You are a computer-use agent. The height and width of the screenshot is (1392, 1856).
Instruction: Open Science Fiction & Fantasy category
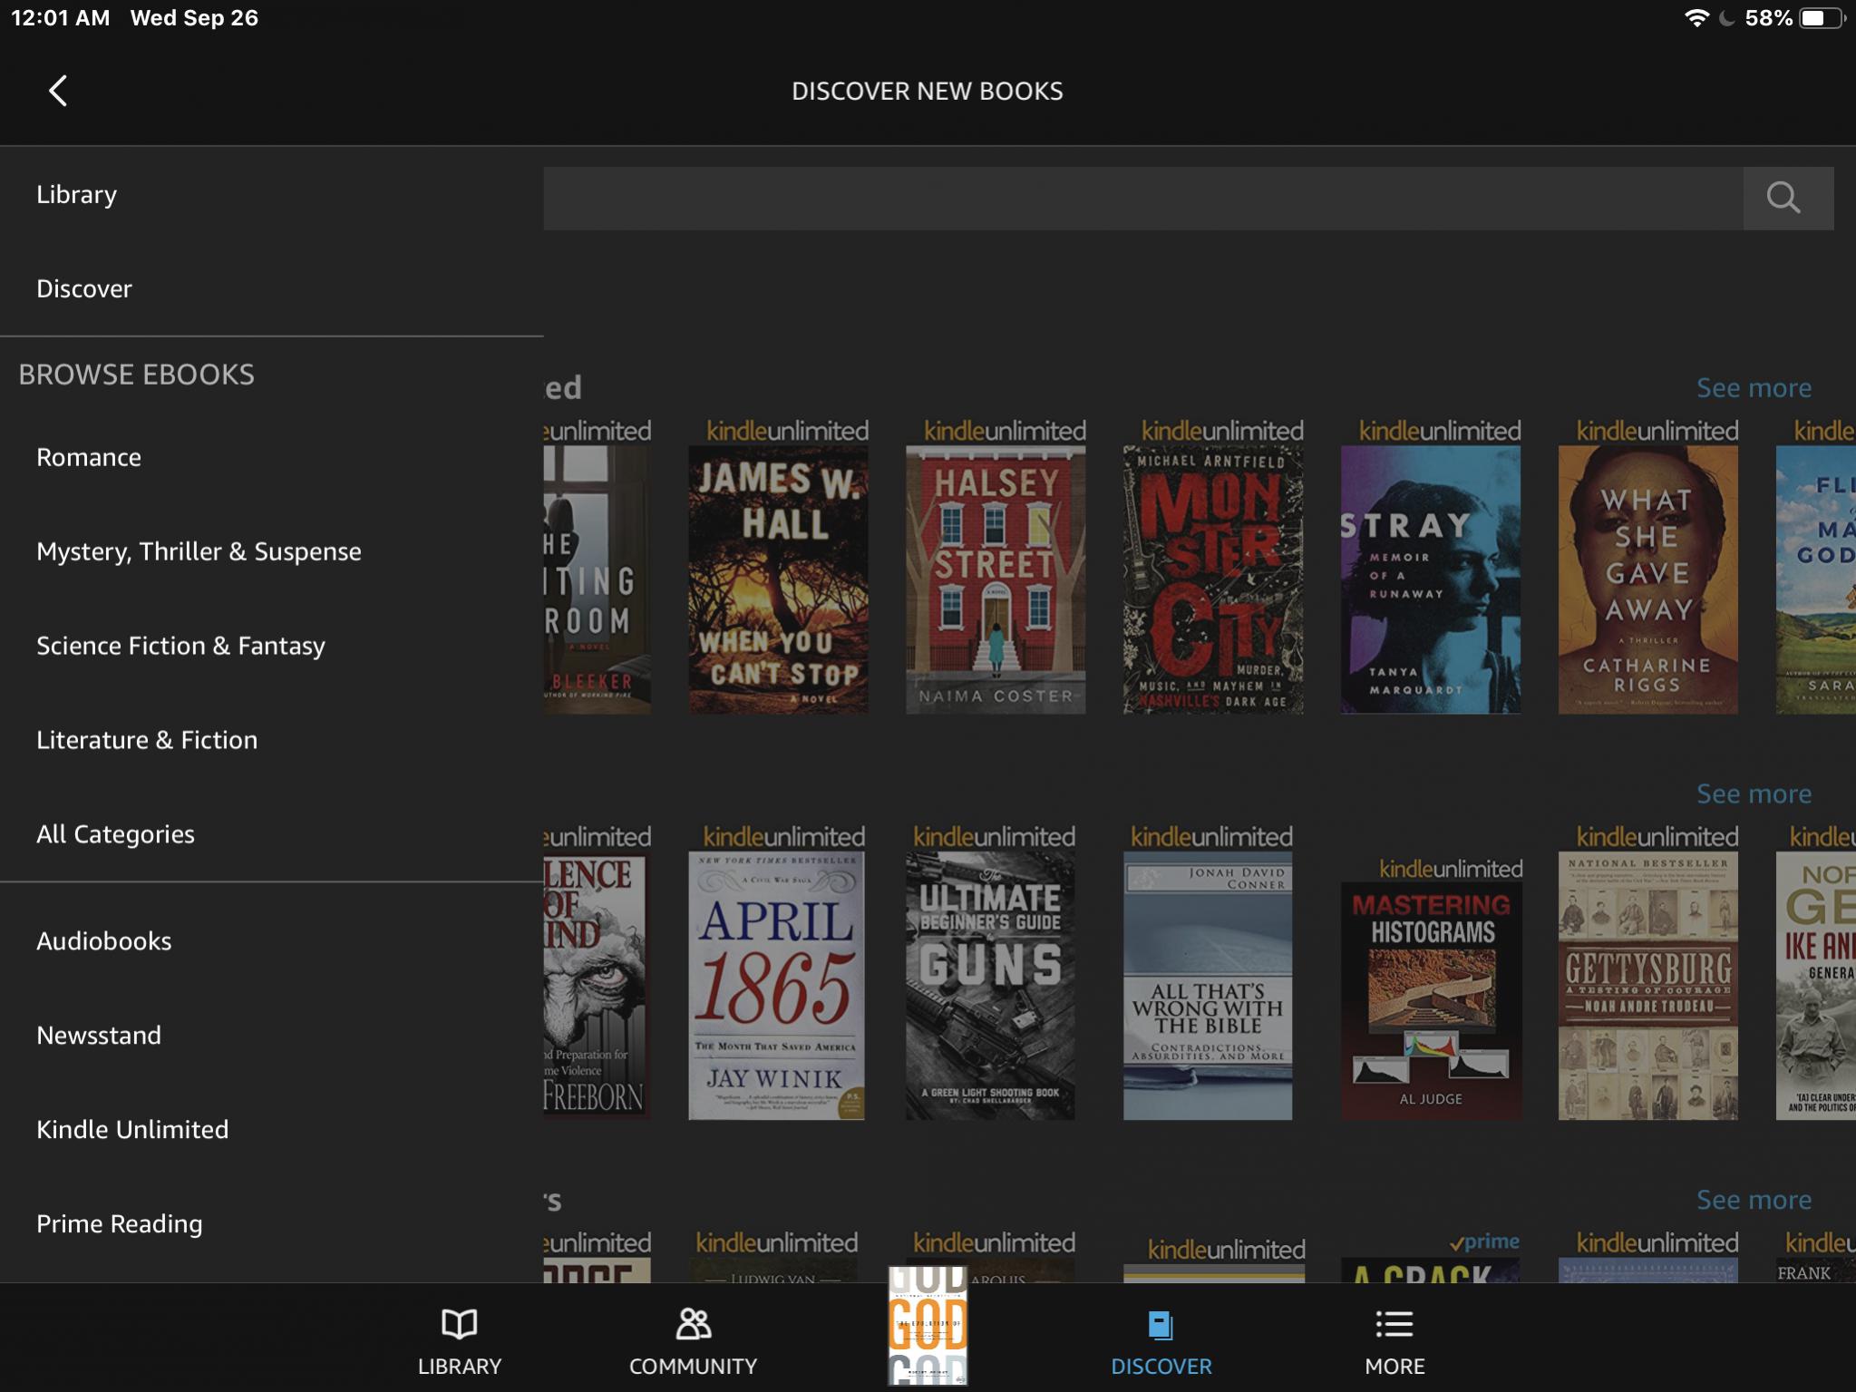click(x=180, y=647)
